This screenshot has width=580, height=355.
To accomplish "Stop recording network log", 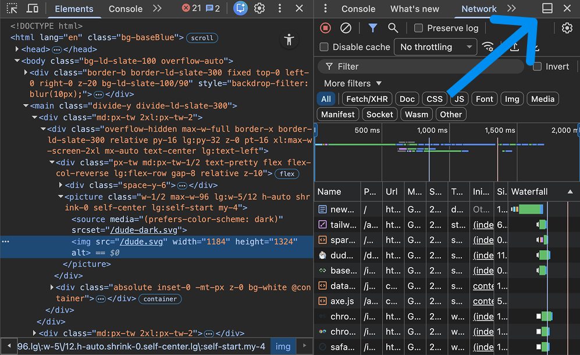I will click(326, 28).
